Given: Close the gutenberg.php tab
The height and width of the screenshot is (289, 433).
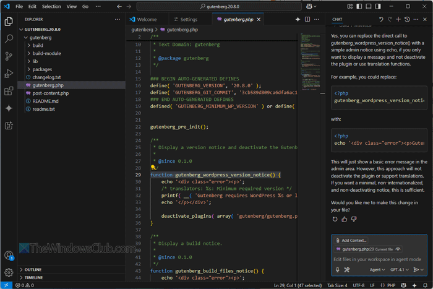Looking at the screenshot, I should coord(259,19).
